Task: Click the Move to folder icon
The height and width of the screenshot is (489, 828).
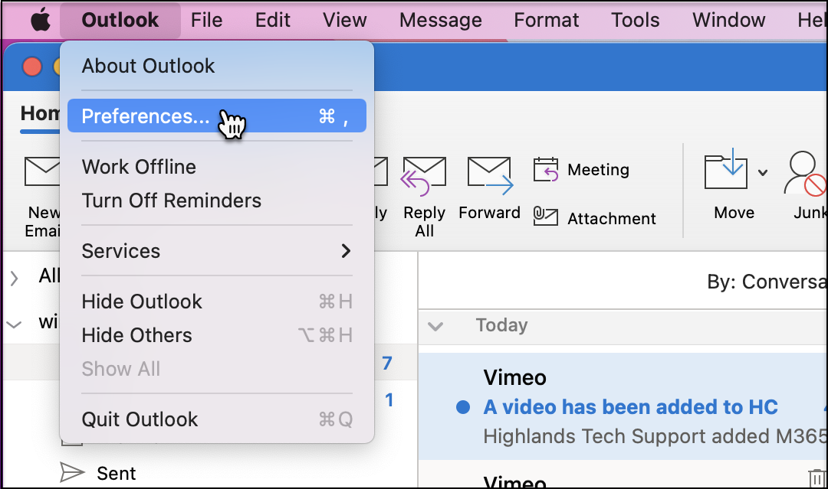Action: pyautogui.click(x=724, y=171)
